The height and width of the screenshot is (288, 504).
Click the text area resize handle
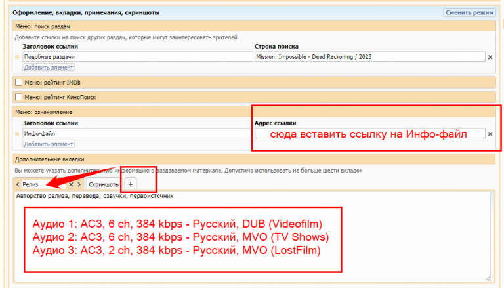tap(488, 278)
